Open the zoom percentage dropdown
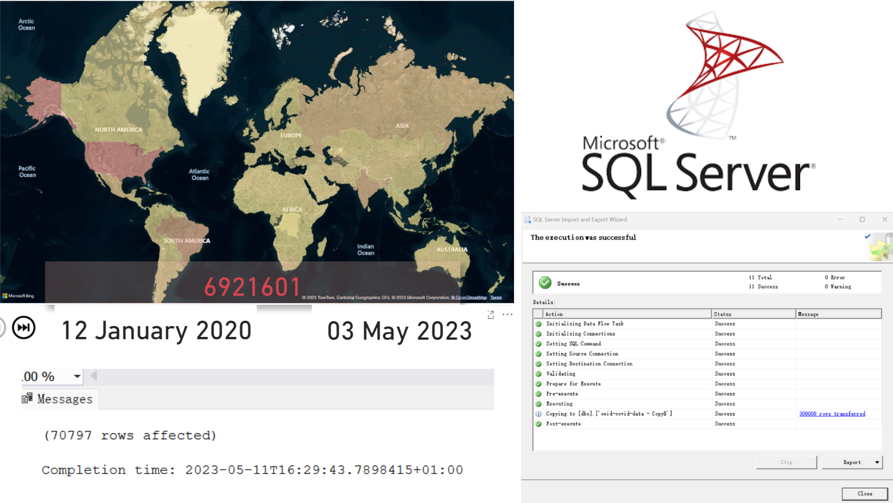 pyautogui.click(x=77, y=376)
